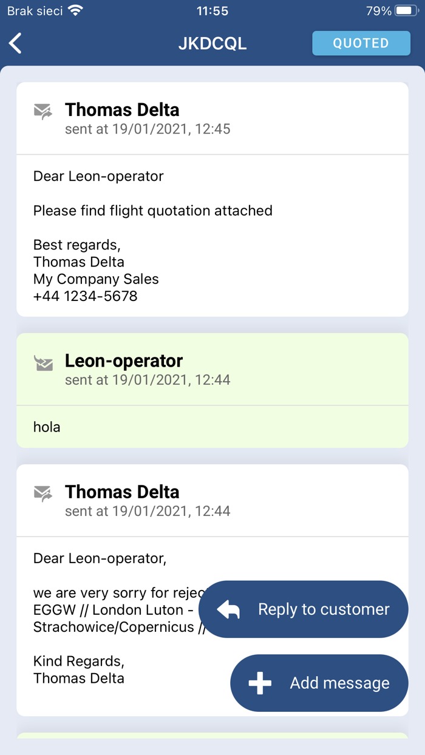
Task: Click the received-mail icon next to Leon-operator
Action: (x=42, y=362)
